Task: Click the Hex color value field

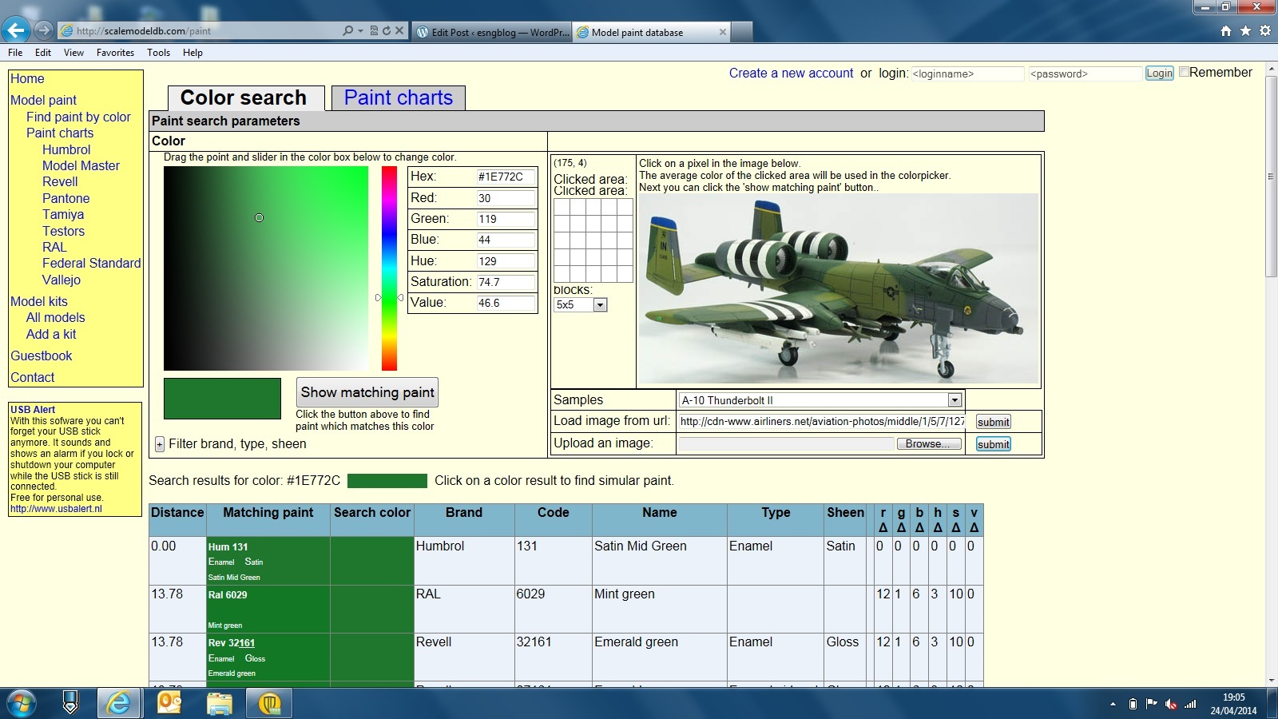Action: (x=505, y=177)
